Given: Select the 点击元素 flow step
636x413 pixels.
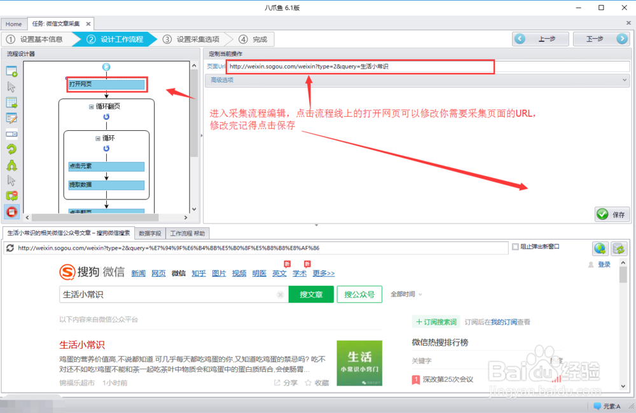Looking at the screenshot, I should 106,166.
